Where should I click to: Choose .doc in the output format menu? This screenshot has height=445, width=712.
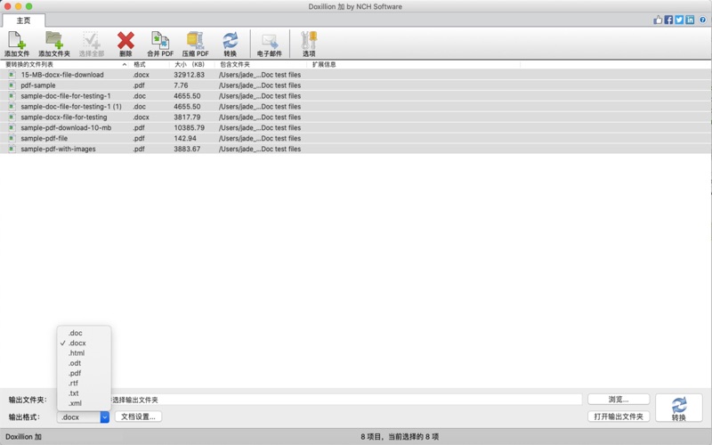click(84, 333)
